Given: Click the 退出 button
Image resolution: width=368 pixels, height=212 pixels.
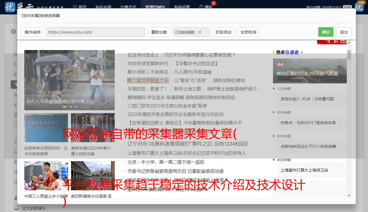Looking at the screenshot, I should 344,32.
